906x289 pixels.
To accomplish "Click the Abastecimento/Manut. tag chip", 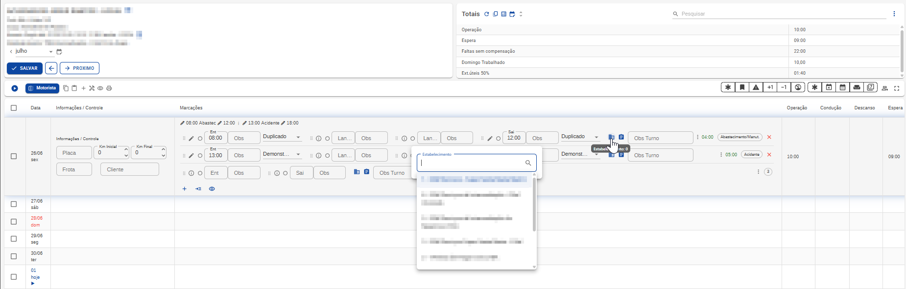I will pyautogui.click(x=740, y=137).
